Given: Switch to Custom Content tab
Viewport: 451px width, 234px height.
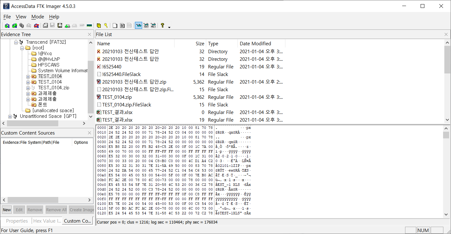Looking at the screenshot, I should 78,221.
